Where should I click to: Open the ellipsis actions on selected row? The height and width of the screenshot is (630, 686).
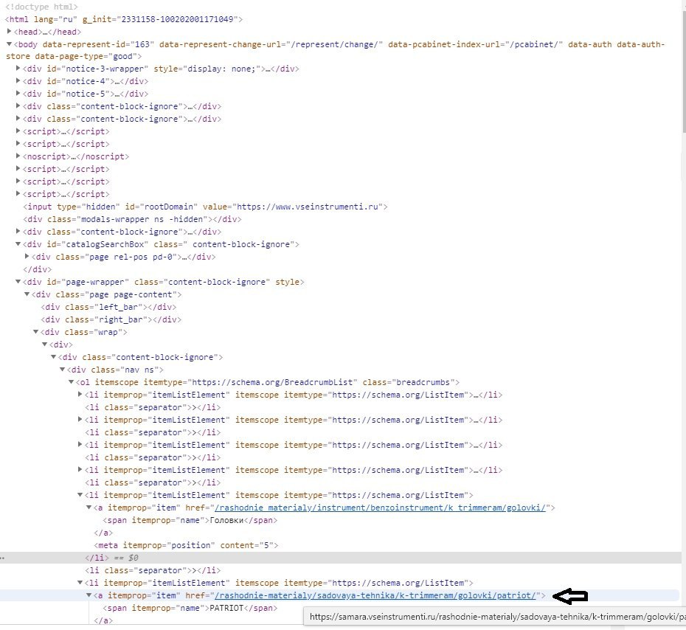pos(3,558)
